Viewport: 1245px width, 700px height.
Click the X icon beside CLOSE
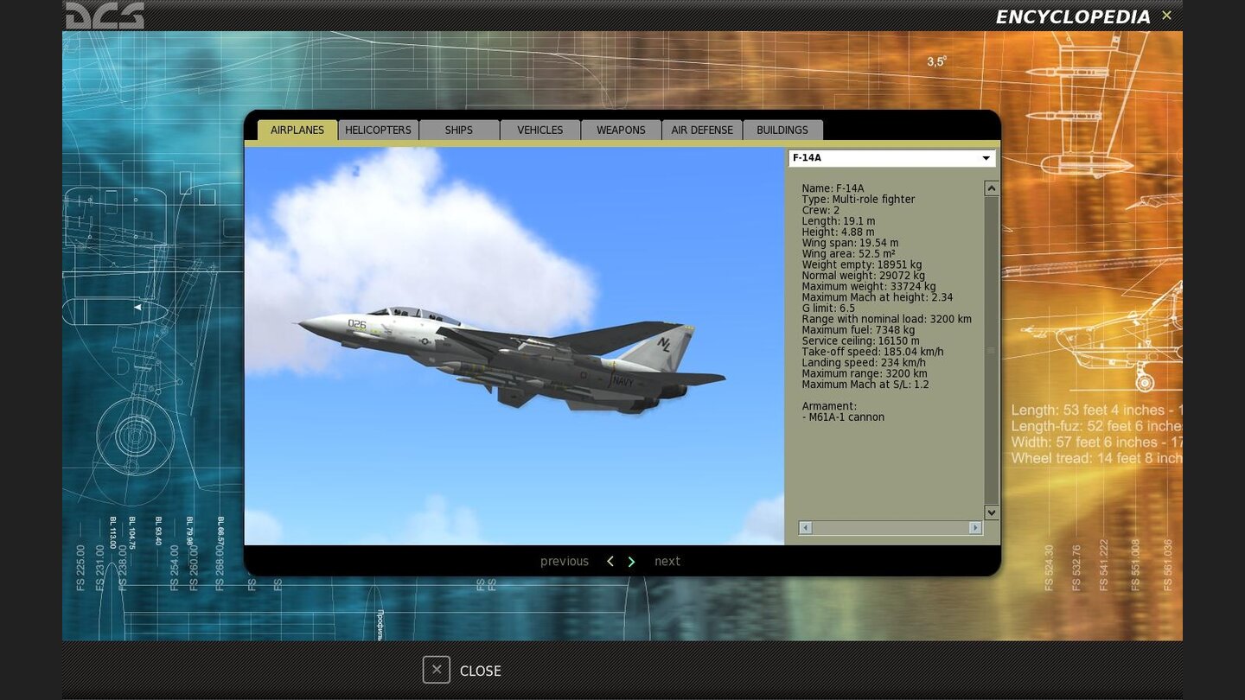click(437, 670)
